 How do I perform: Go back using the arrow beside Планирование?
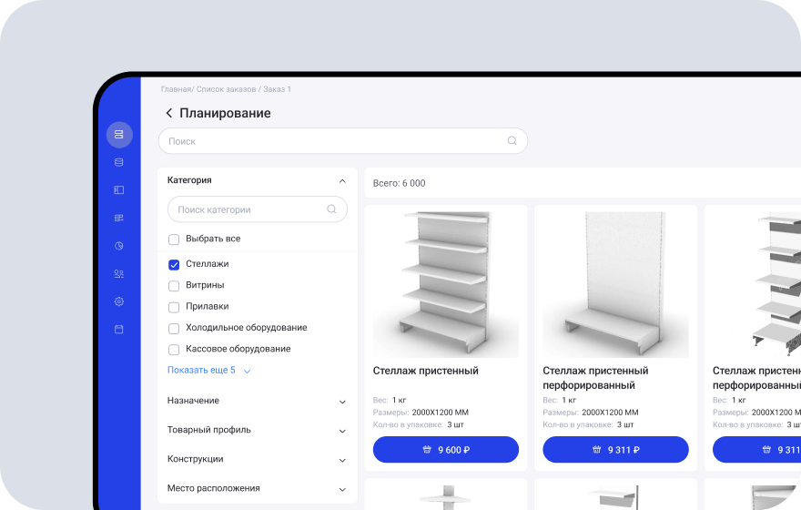pos(169,113)
